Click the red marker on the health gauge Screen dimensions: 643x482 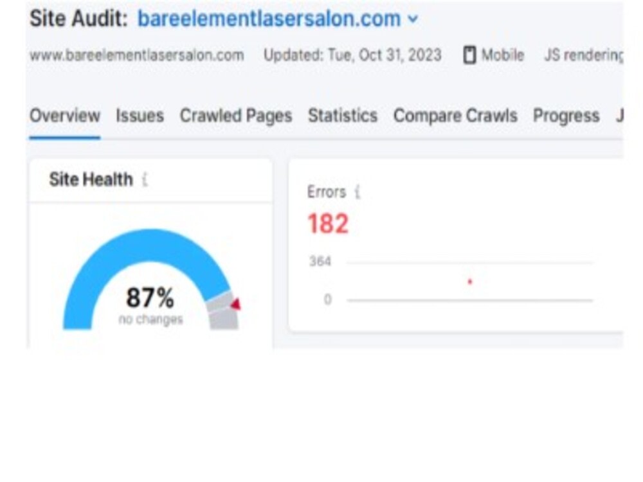[236, 304]
